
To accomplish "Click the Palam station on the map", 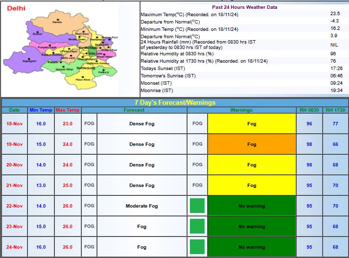I will tap(55, 62).
